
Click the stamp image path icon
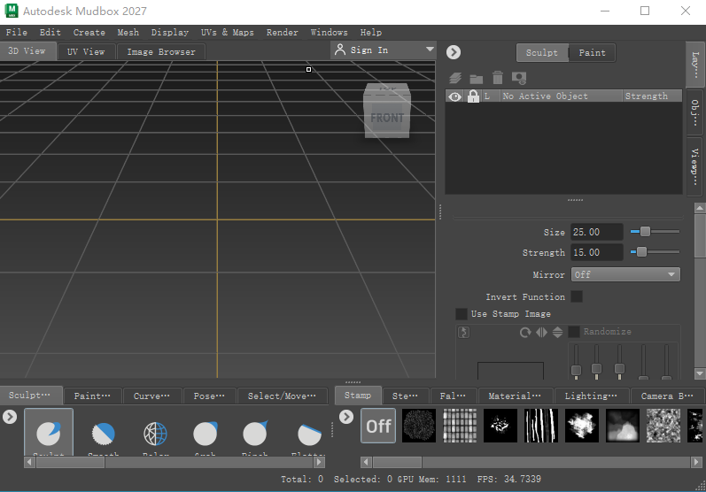coord(463,333)
